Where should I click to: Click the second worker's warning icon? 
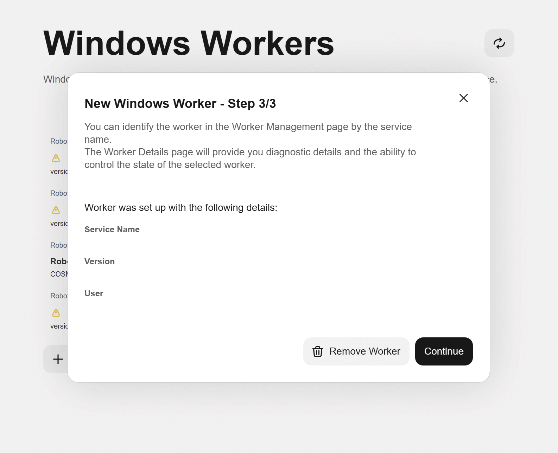(56, 210)
